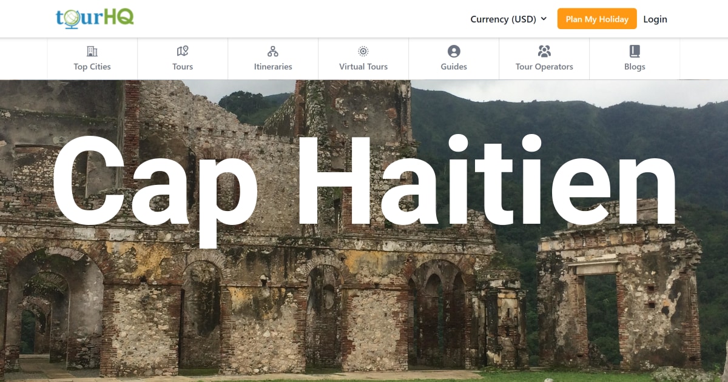728x382 pixels.
Task: Click the person avatar icon above Guides
Action: pos(453,52)
